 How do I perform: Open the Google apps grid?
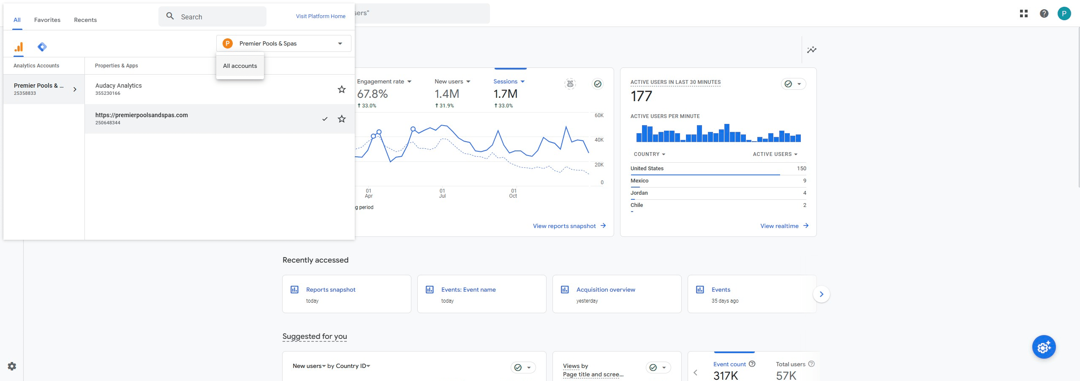(x=1023, y=13)
